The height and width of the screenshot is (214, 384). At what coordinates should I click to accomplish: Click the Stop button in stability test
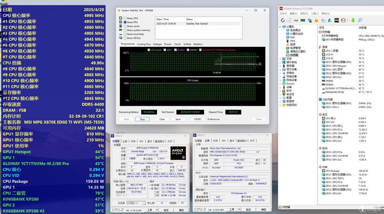click(x=142, y=119)
